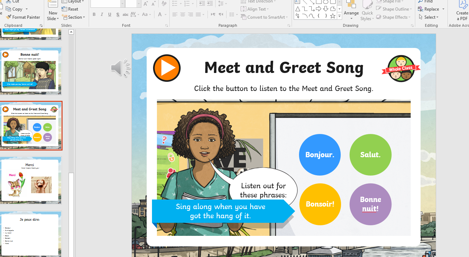The width and height of the screenshot is (469, 257).
Task: Toggle Italic formatting
Action: tap(102, 15)
